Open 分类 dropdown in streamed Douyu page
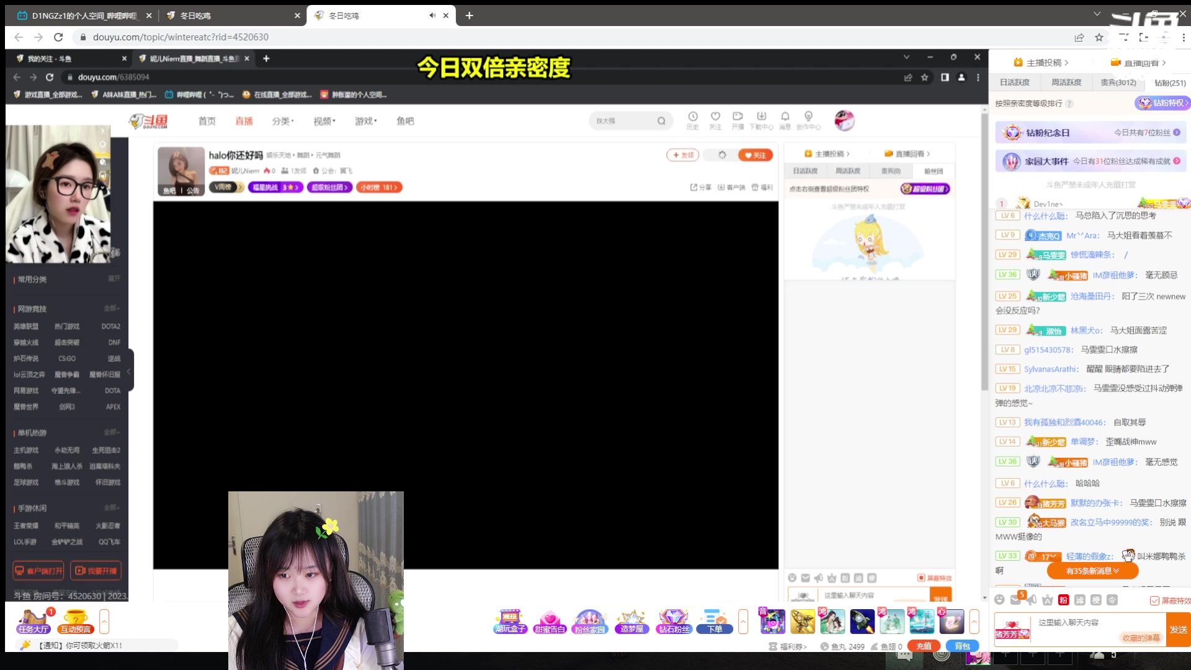Image resolution: width=1191 pixels, height=670 pixels. [x=283, y=122]
